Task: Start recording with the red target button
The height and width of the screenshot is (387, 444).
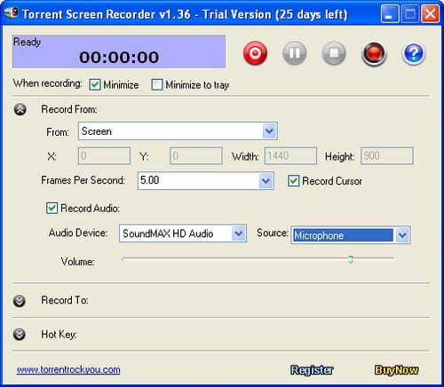Action: pos(255,53)
